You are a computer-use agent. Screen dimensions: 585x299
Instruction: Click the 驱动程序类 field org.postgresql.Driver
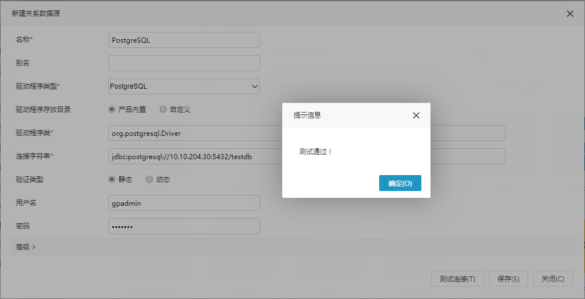click(307, 133)
